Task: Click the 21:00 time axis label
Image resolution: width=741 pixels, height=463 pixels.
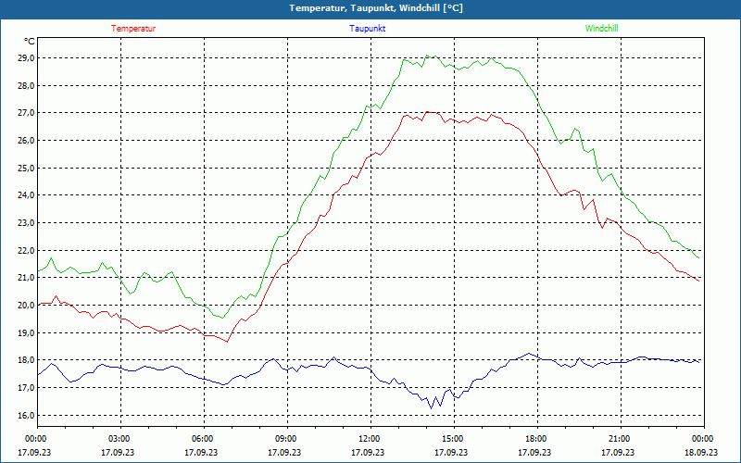Action: [x=618, y=439]
